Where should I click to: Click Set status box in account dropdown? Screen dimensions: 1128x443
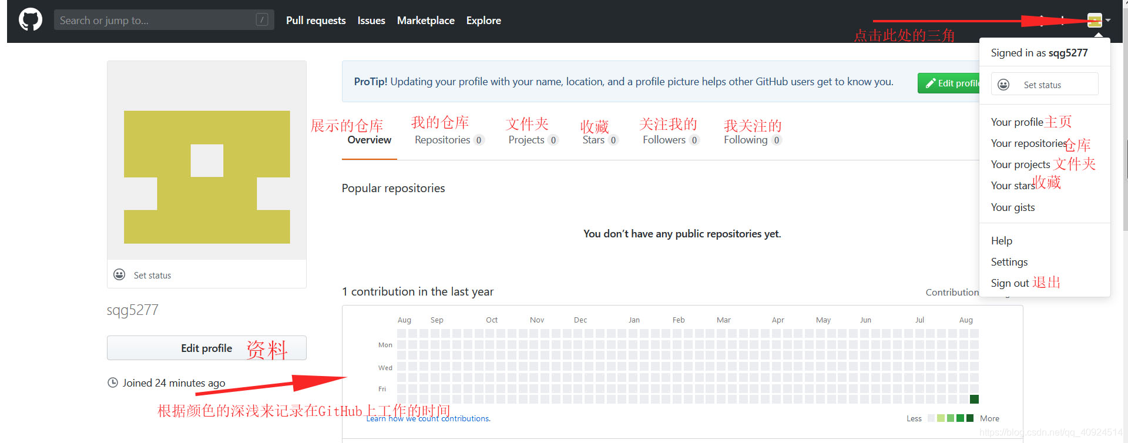pyautogui.click(x=1045, y=84)
